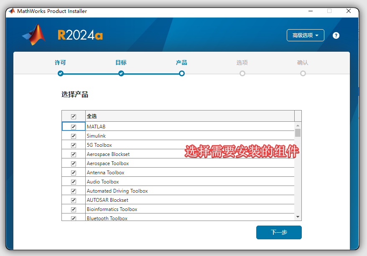This screenshot has height=256, width=367.
Task: Select the Bioinformatics Toolbox row text
Action: (x=112, y=209)
